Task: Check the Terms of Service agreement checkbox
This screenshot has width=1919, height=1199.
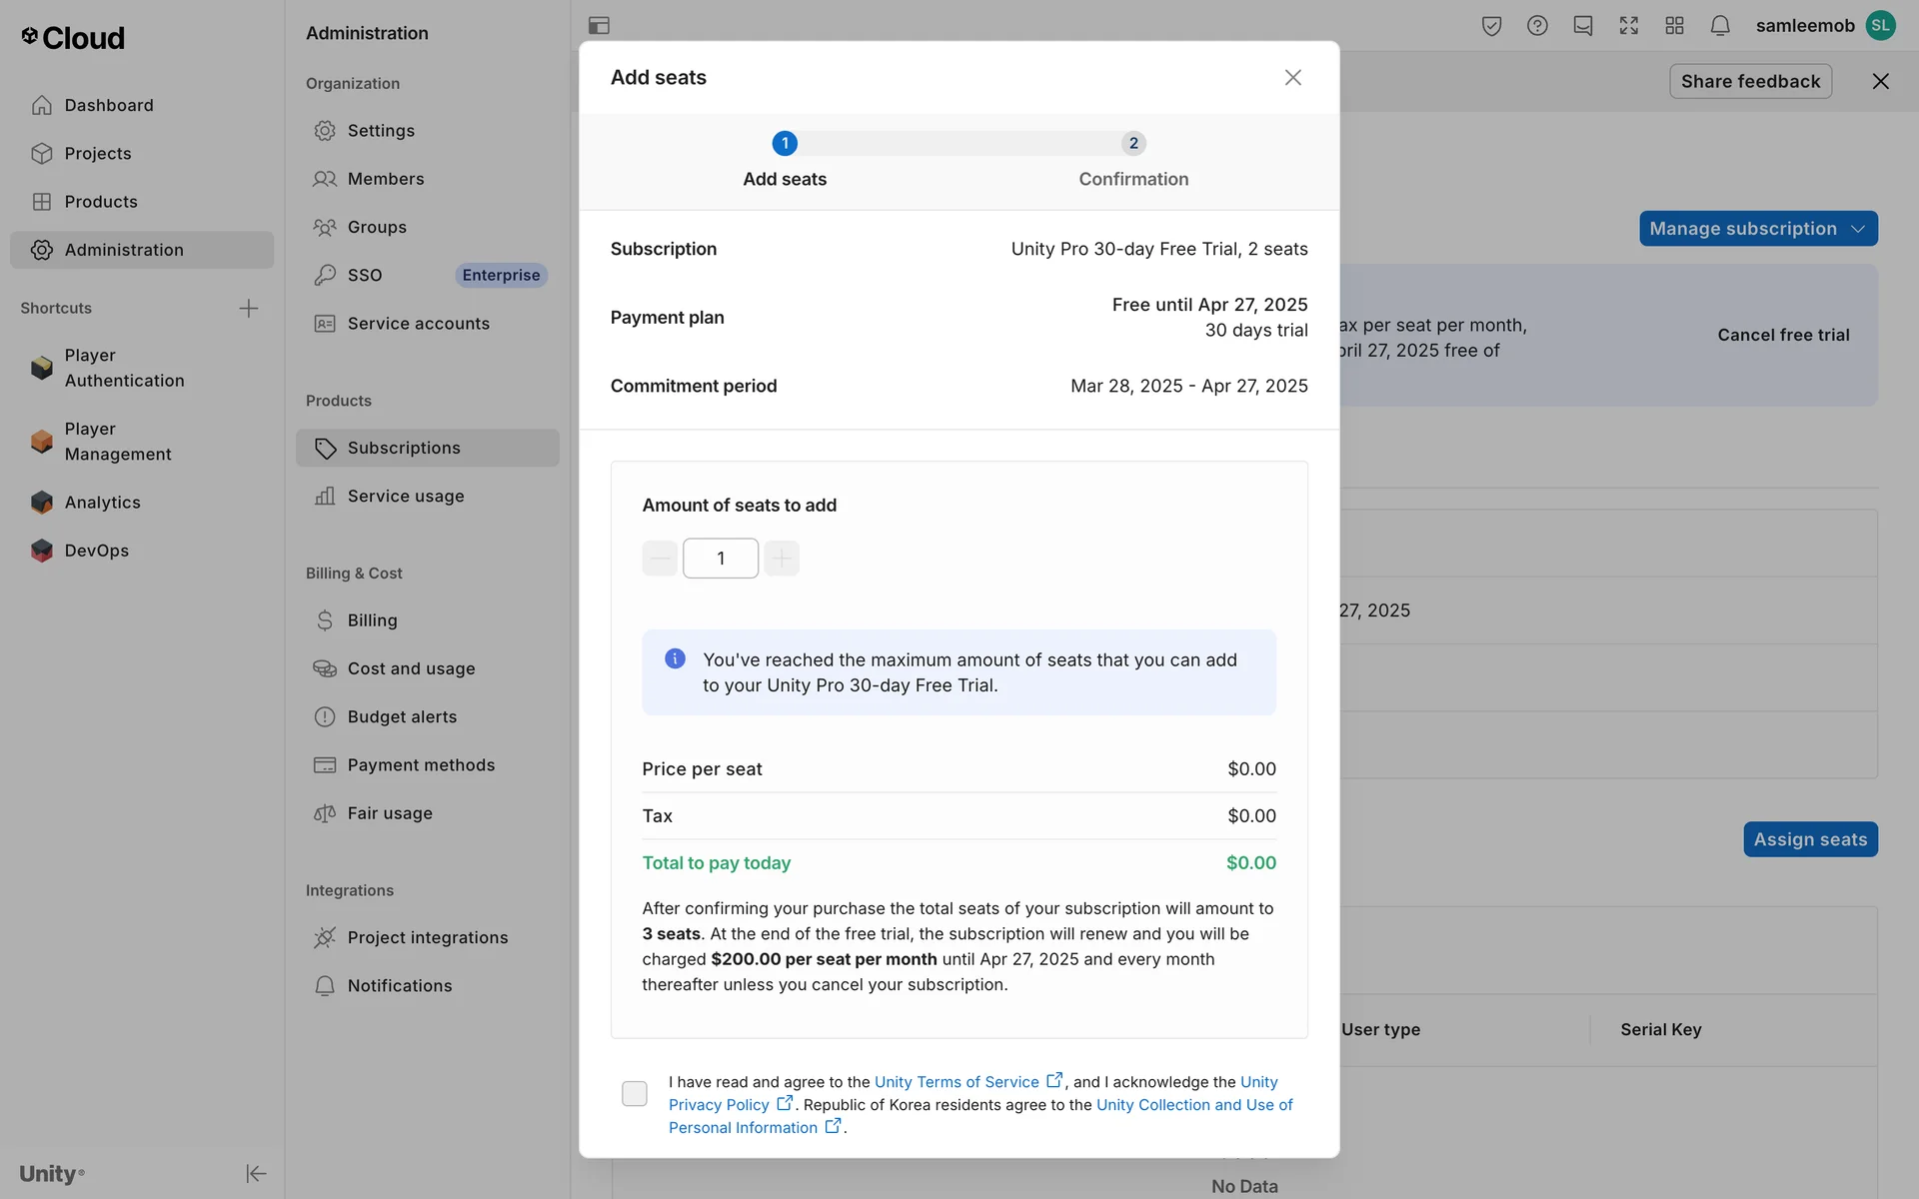Action: [x=635, y=1093]
